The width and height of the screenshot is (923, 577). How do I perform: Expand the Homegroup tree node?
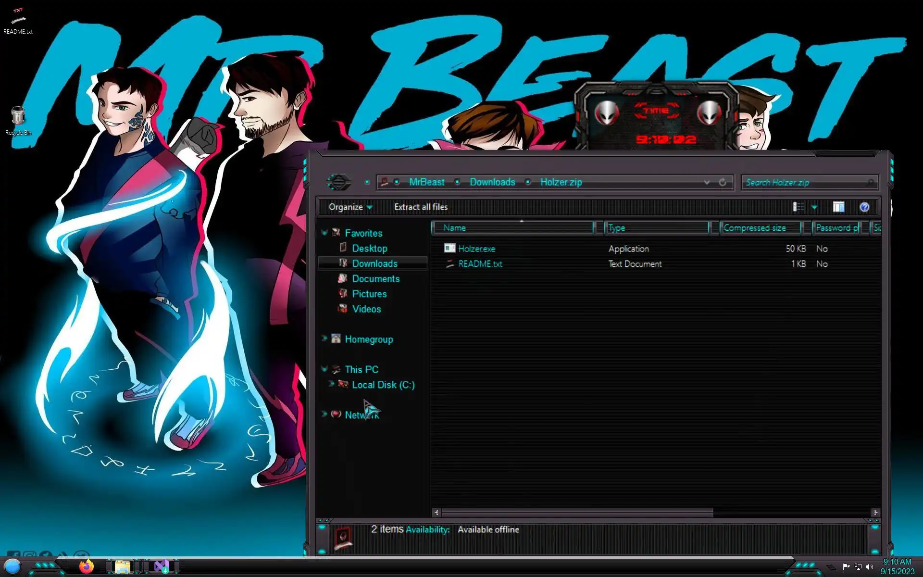tap(324, 339)
